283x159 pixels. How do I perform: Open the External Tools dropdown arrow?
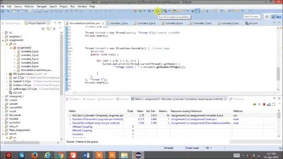(169, 11)
